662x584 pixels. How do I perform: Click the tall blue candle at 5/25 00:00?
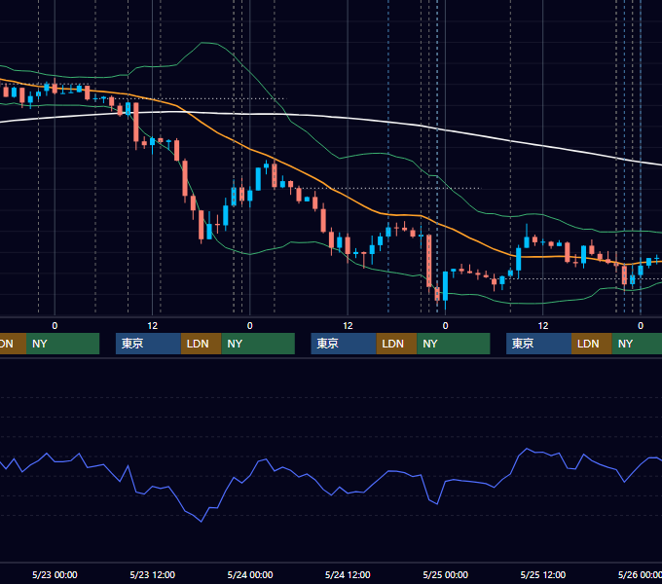click(x=446, y=286)
